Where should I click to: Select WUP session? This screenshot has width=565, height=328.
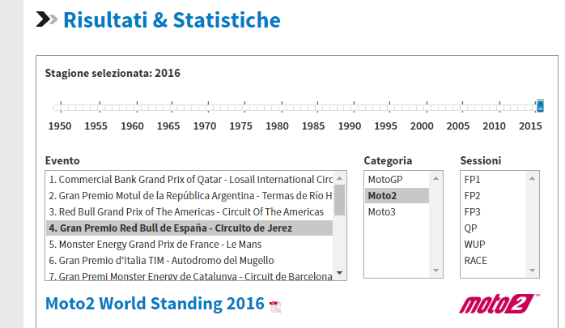pyautogui.click(x=493, y=245)
